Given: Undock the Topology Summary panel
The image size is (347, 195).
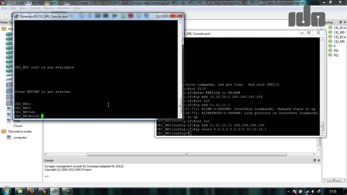Looking at the screenshot, I should pyautogui.click(x=340, y=22).
